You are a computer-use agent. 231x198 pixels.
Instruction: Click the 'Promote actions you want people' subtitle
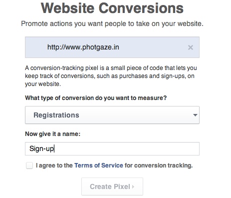[x=112, y=23]
